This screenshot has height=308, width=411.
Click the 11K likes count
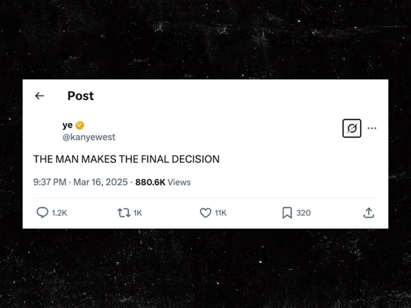click(221, 213)
